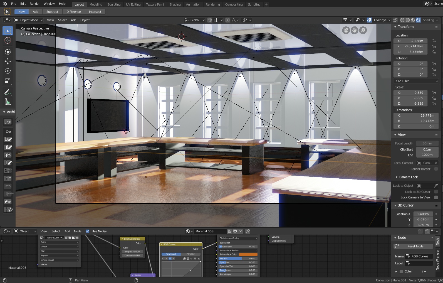Click the camera view navigation gizmo
This screenshot has height=283, width=443.
tap(346, 30)
